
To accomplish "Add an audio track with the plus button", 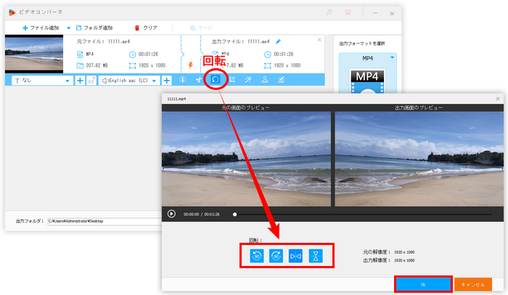I will pos(166,80).
